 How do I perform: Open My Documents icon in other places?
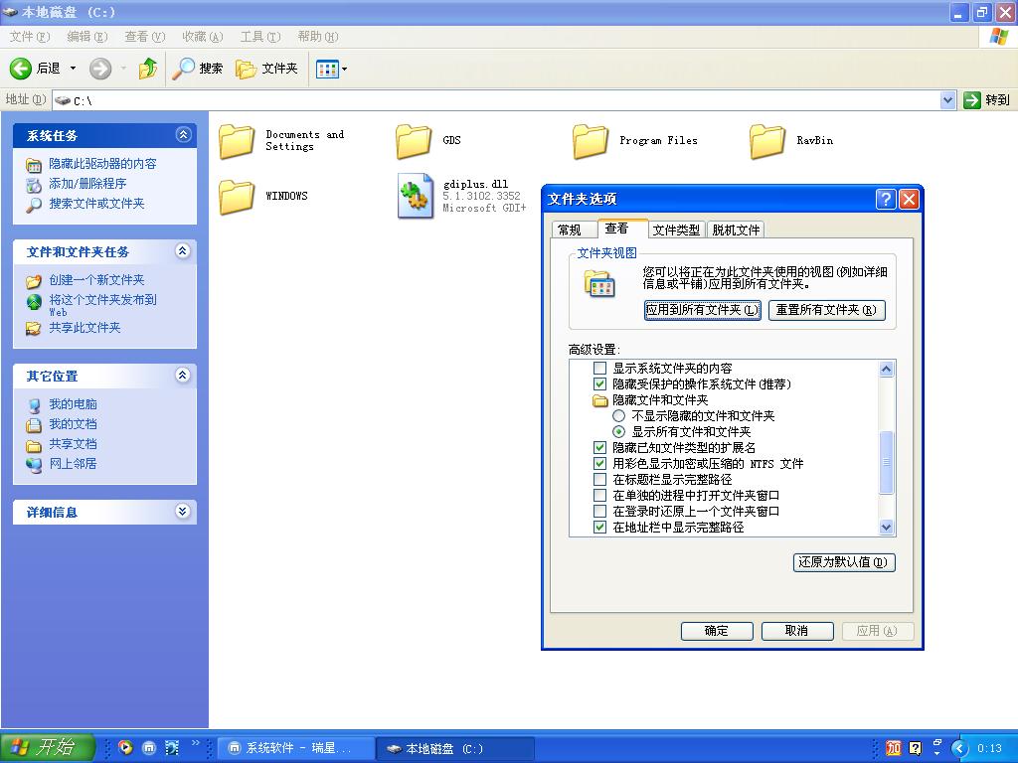pos(34,425)
